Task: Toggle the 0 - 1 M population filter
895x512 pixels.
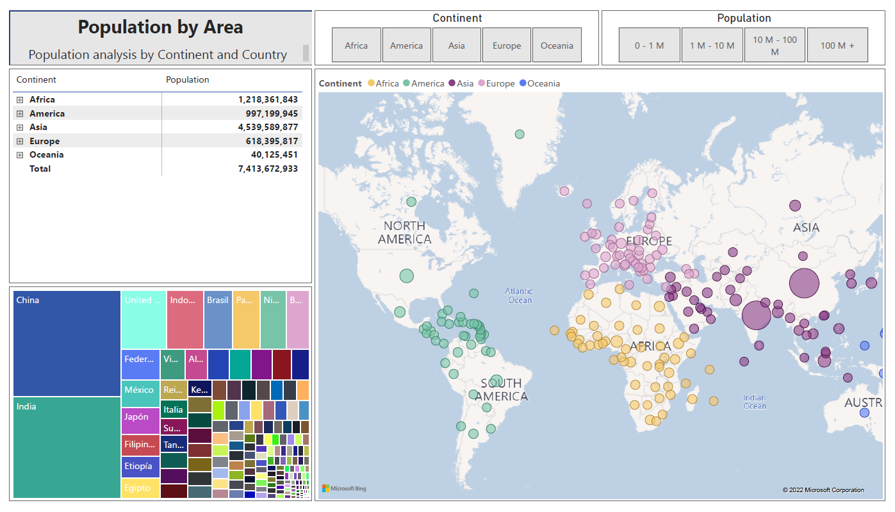Action: tap(649, 45)
